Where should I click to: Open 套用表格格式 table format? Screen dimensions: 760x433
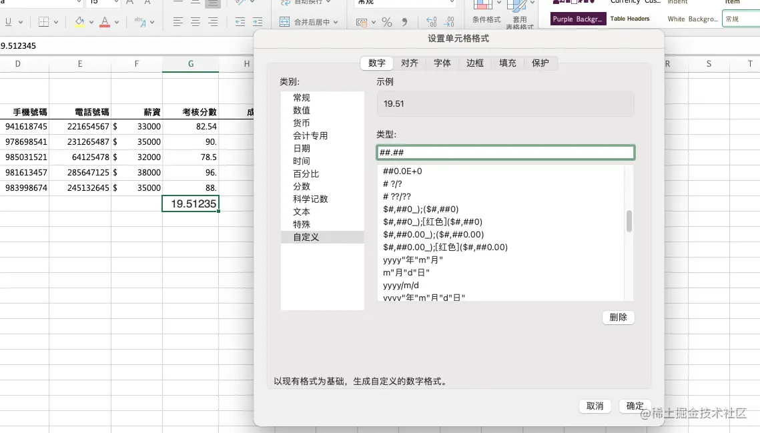click(x=520, y=15)
